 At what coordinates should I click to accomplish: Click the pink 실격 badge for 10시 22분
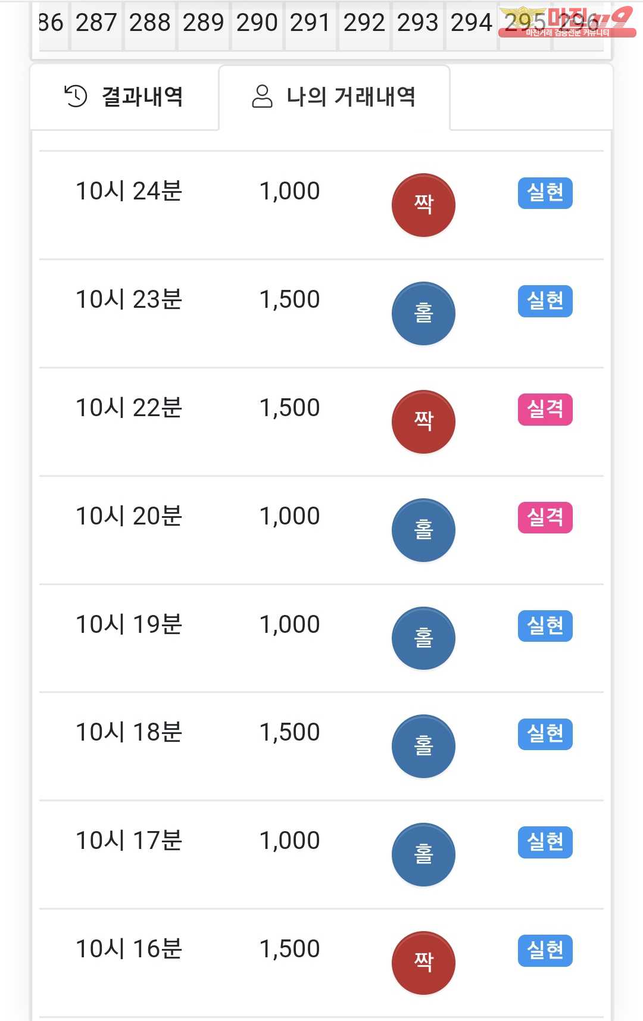coord(545,410)
